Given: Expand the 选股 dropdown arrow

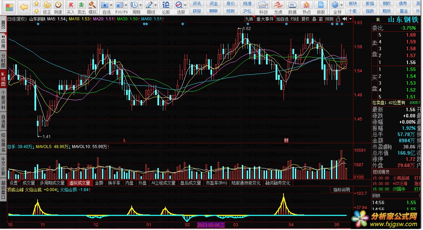Looking at the screenshot, I should click(185, 5).
